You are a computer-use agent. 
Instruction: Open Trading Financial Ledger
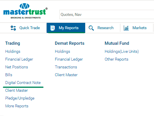coord(19,59)
